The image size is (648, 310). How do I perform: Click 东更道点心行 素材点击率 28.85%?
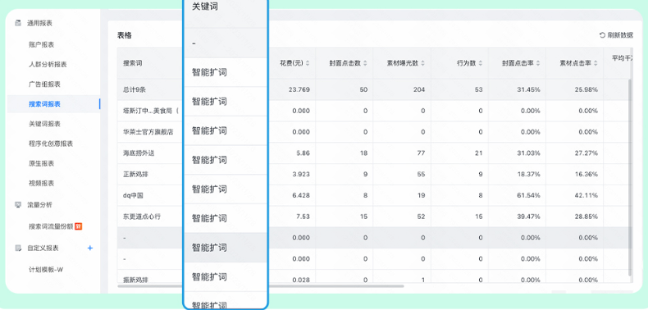(587, 217)
